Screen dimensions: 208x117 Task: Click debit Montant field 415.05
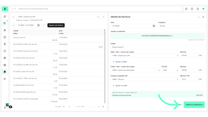click(x=192, y=55)
